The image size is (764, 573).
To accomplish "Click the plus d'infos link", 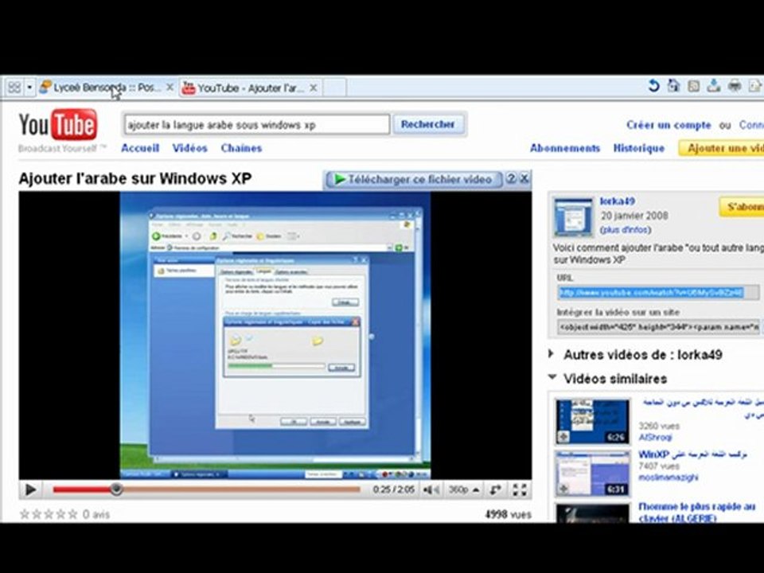I will pyautogui.click(x=626, y=229).
